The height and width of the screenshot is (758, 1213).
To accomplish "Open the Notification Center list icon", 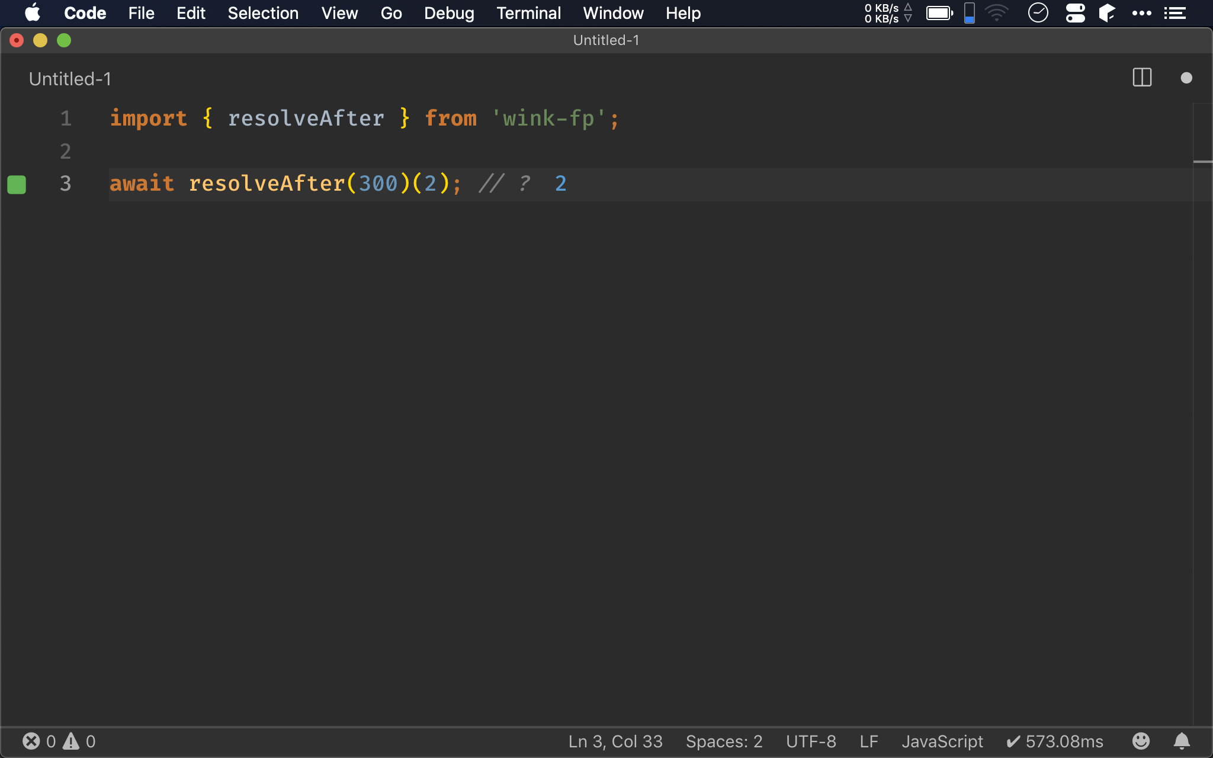I will [x=1175, y=13].
